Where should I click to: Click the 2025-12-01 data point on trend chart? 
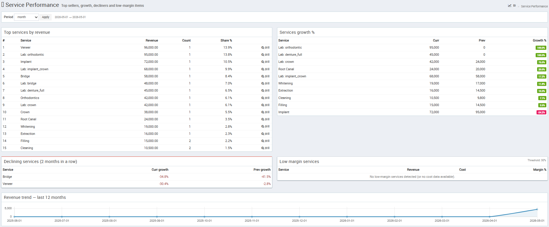[x=299, y=217]
